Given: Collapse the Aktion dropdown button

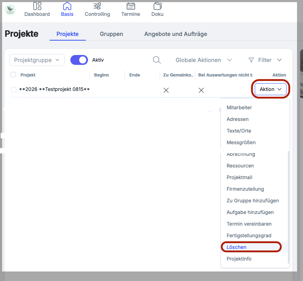Looking at the screenshot, I should click(270, 89).
